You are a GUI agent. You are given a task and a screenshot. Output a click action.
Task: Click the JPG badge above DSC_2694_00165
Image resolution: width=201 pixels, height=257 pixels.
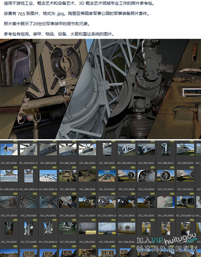[x=74, y=167]
